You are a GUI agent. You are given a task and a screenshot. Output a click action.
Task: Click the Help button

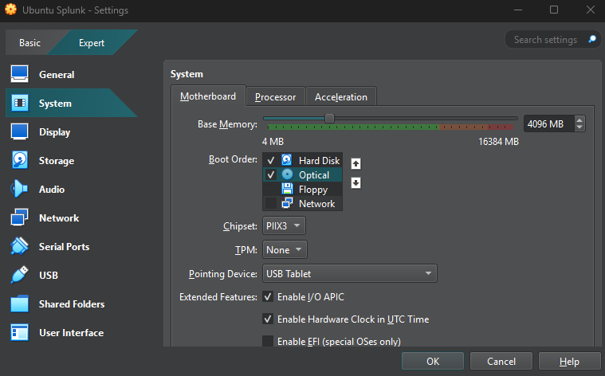click(x=569, y=362)
